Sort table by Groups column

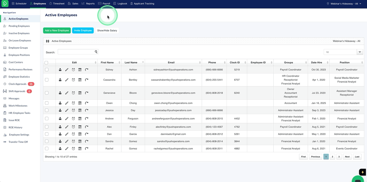[291, 63]
